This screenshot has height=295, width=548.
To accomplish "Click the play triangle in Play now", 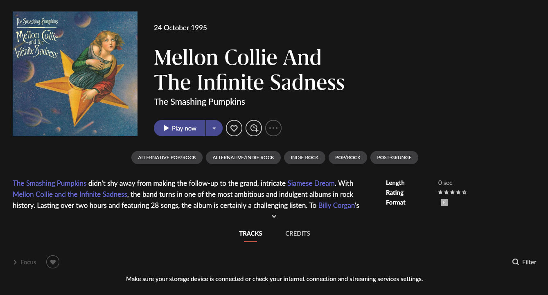I will click(x=166, y=128).
